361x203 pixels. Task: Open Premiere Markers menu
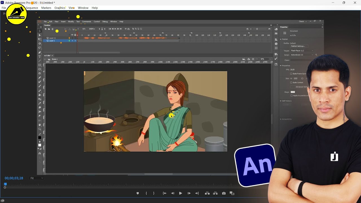[x=46, y=8]
